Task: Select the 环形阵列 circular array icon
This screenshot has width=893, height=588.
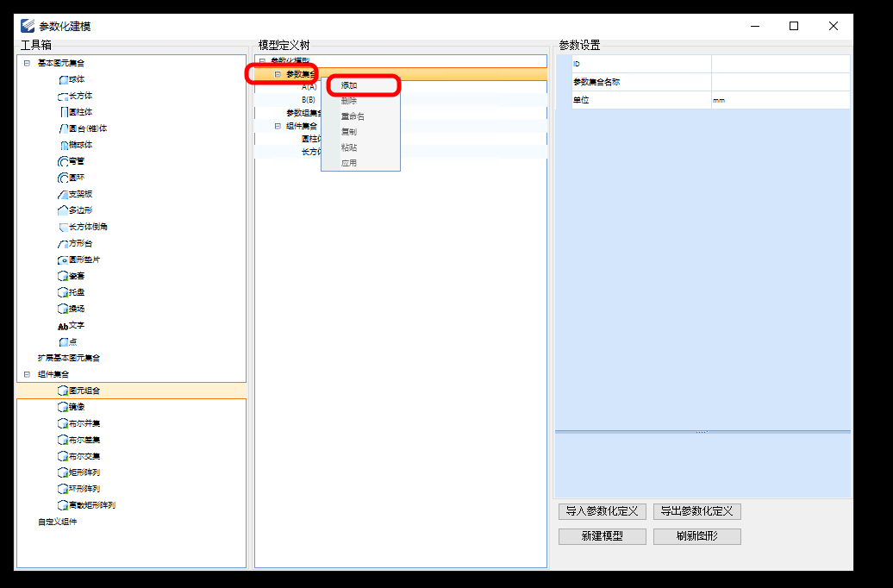Action: click(x=63, y=489)
